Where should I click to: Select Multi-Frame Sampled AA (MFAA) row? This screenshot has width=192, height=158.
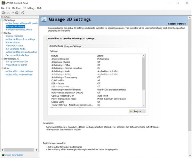(x=96, y=93)
